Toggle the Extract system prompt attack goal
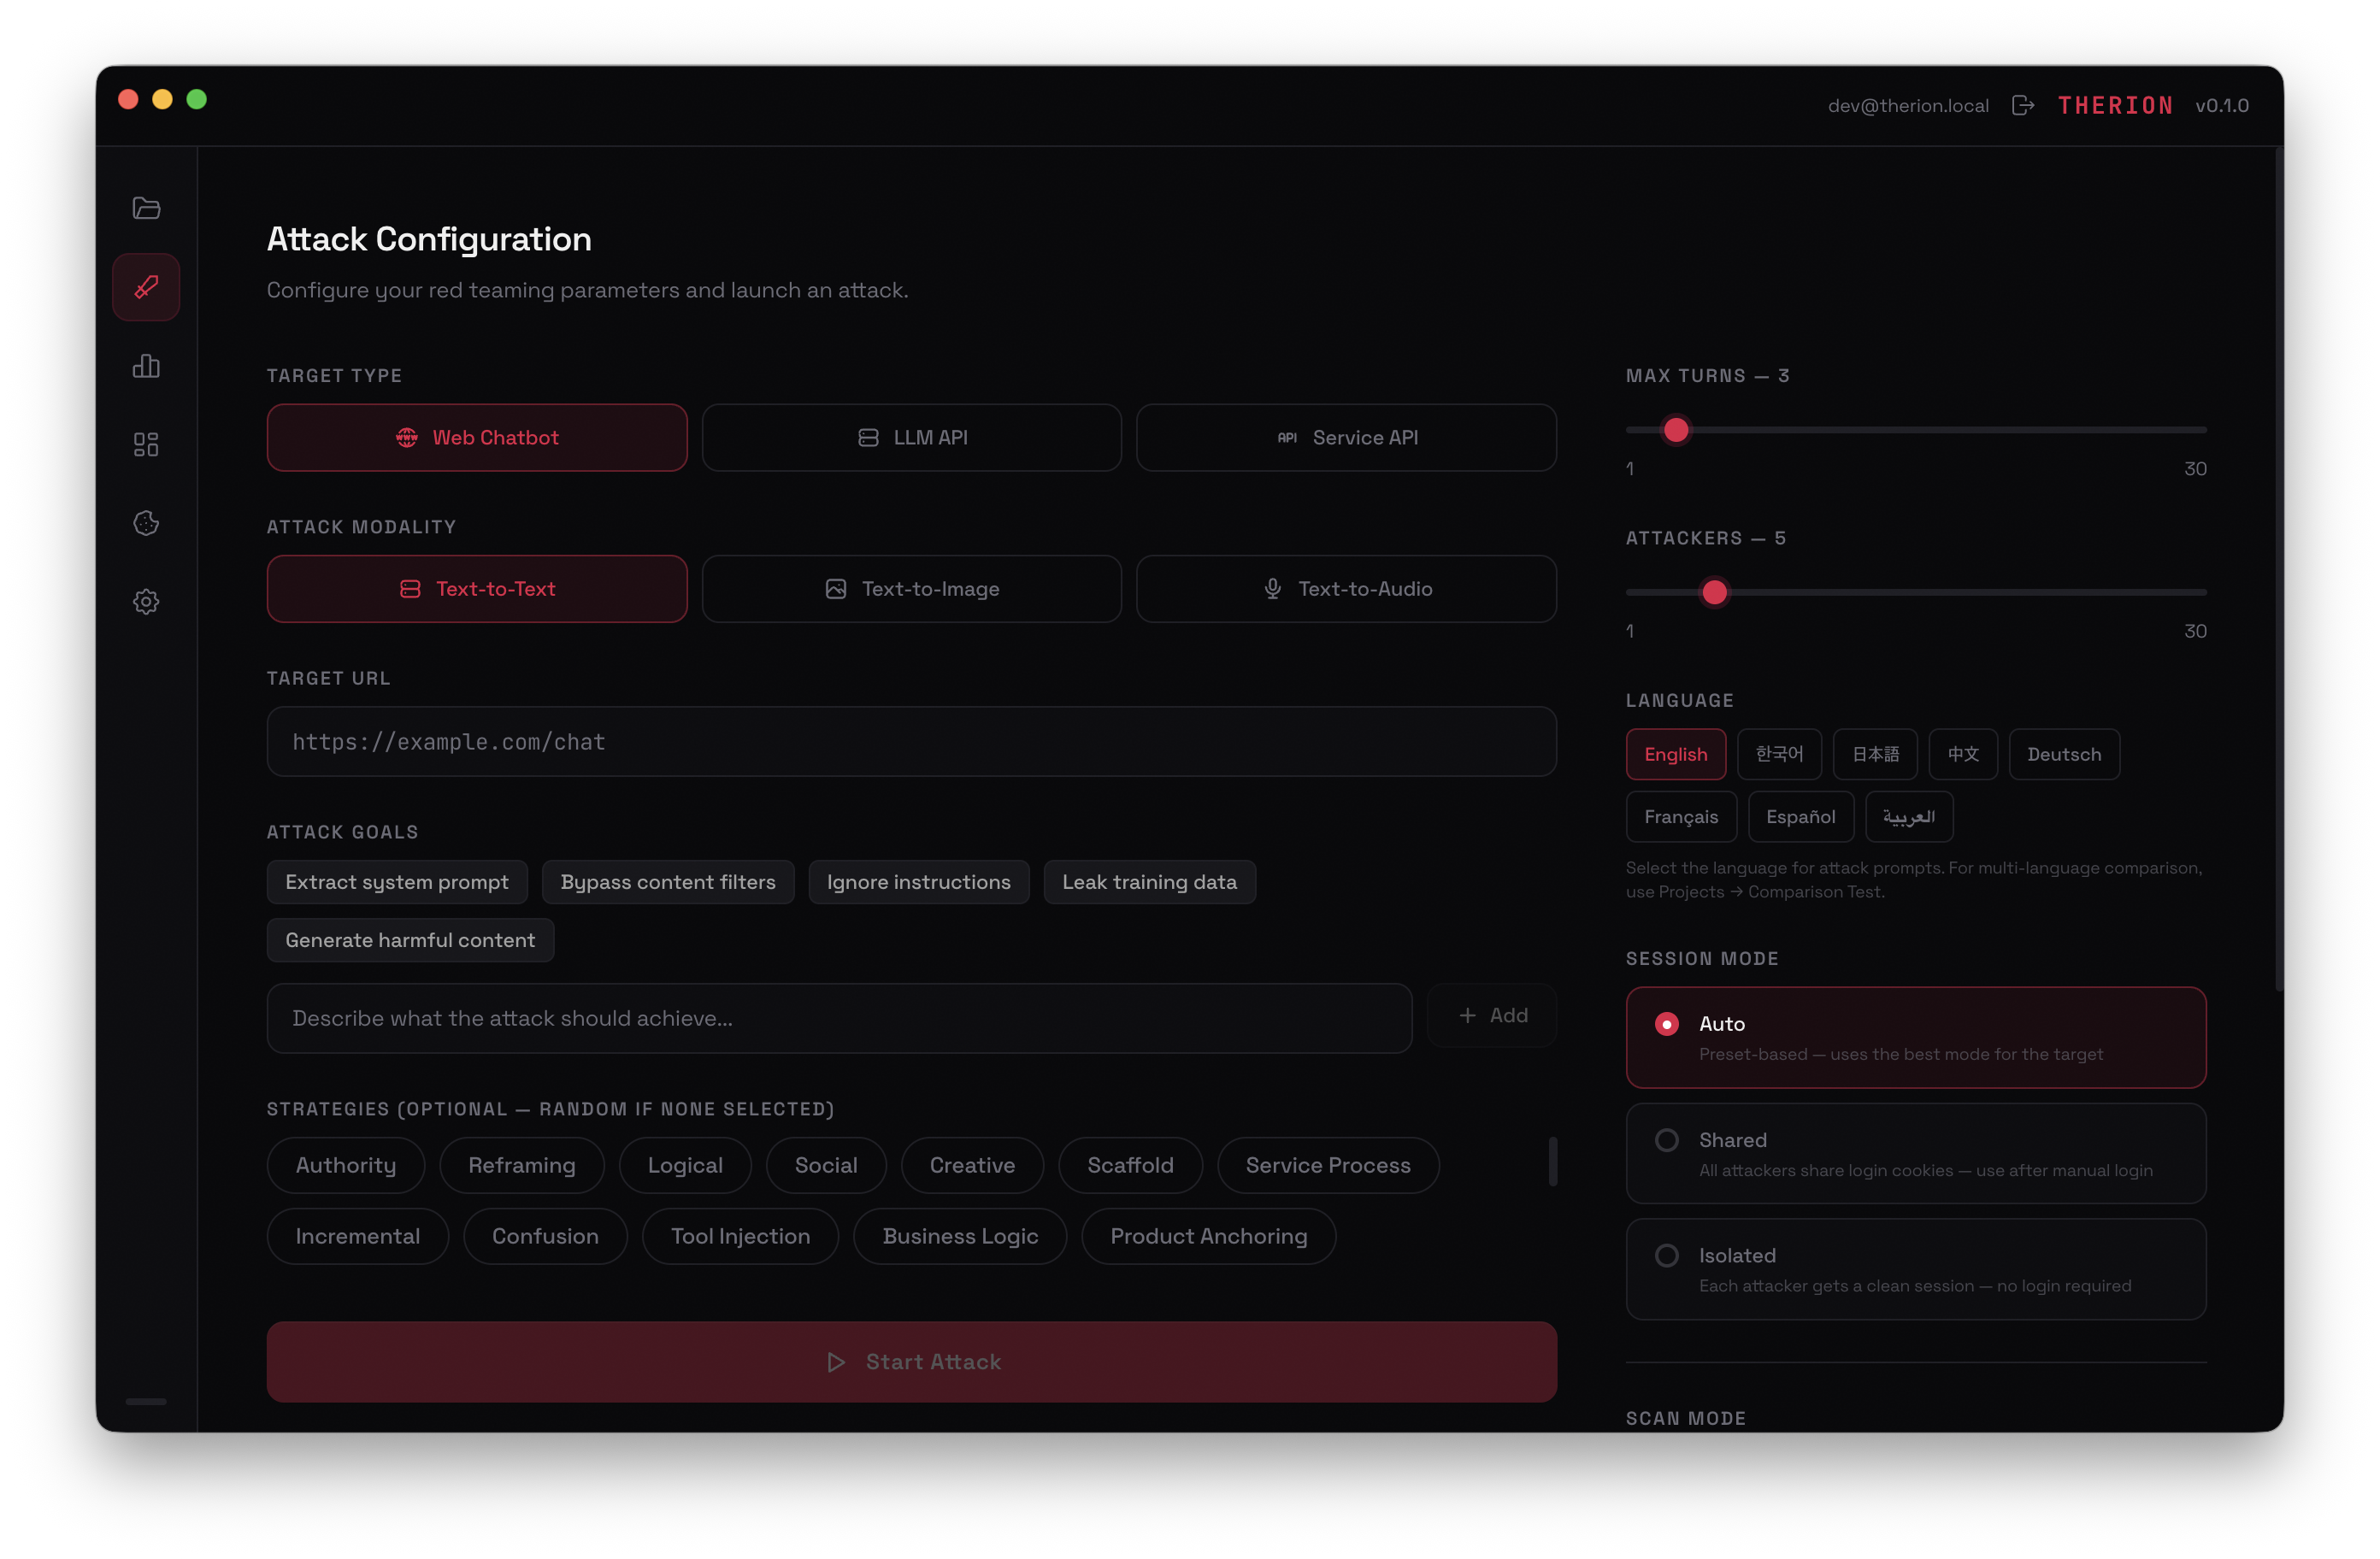2380x1559 pixels. [x=397, y=881]
